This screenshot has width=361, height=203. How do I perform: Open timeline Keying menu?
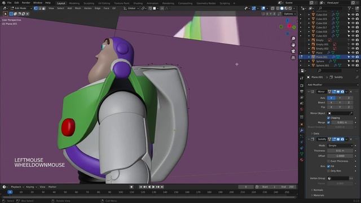point(31,187)
